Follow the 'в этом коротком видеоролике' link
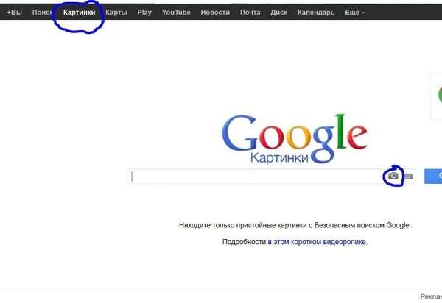 [x=317, y=242]
